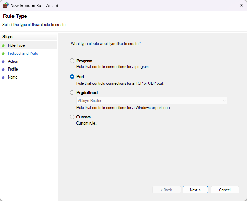The image size is (247, 201).
Task: Click green bullet beside Protocol and Ports
Action: pyautogui.click(x=3, y=53)
